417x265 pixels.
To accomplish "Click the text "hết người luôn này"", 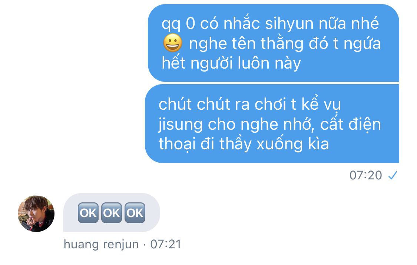I will [x=231, y=63].
